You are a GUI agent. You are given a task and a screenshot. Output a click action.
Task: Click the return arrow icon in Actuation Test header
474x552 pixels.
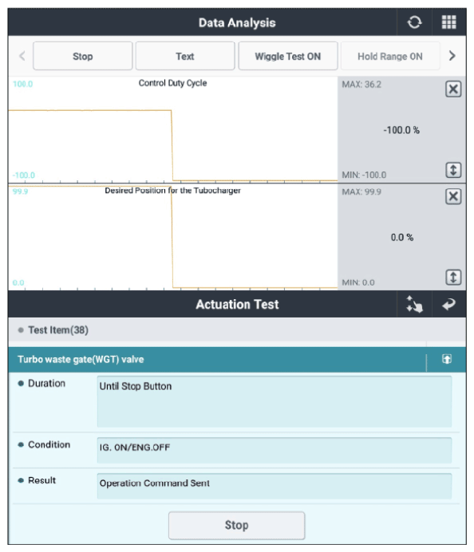point(448,304)
